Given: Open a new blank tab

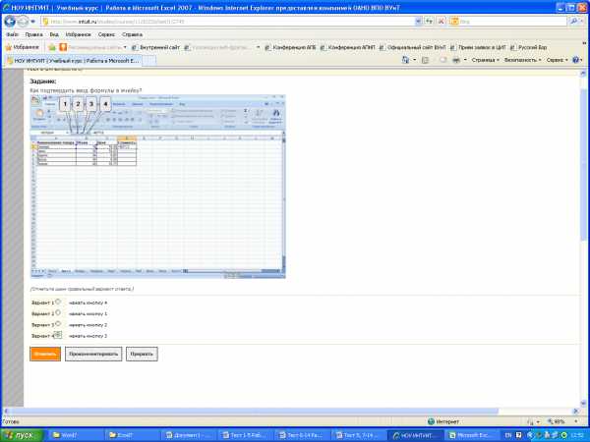Looking at the screenshot, I should click(x=149, y=61).
